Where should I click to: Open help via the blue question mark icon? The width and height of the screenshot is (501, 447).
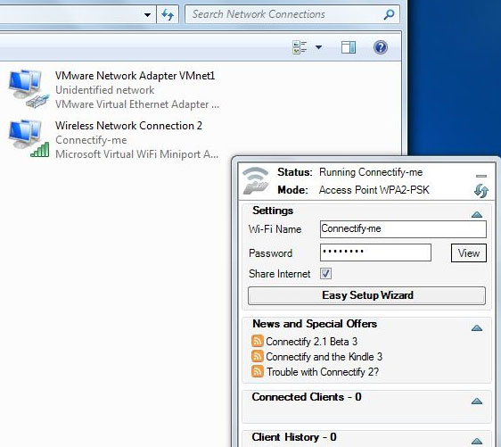point(381,47)
